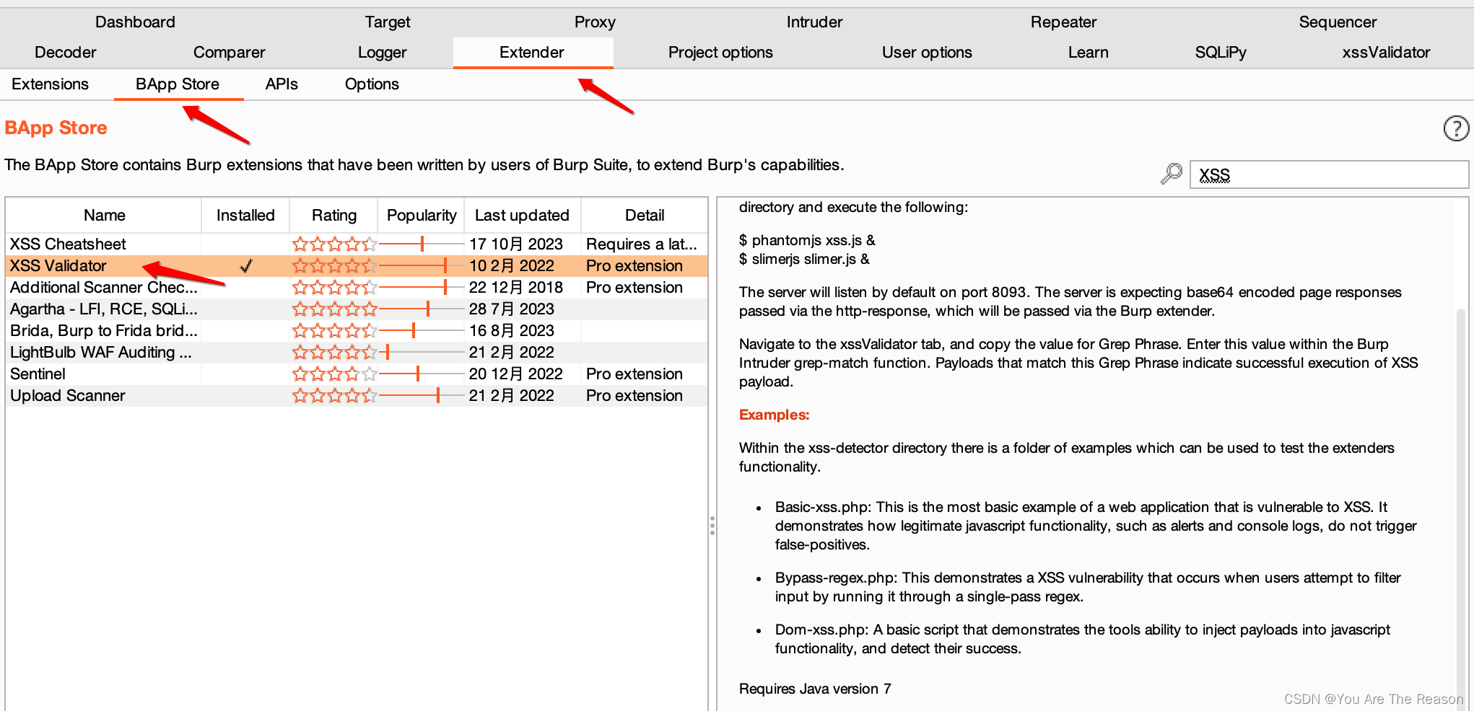Image resolution: width=1474 pixels, height=711 pixels.
Task: Click the popularity bar of Upload Scanner
Action: (x=422, y=395)
